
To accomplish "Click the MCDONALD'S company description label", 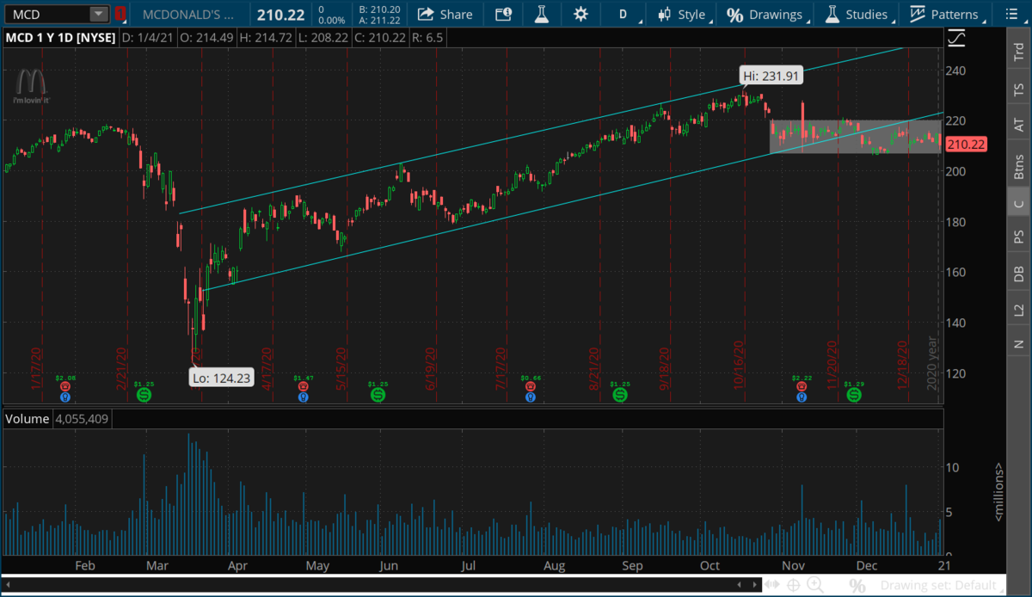I will click(x=188, y=14).
